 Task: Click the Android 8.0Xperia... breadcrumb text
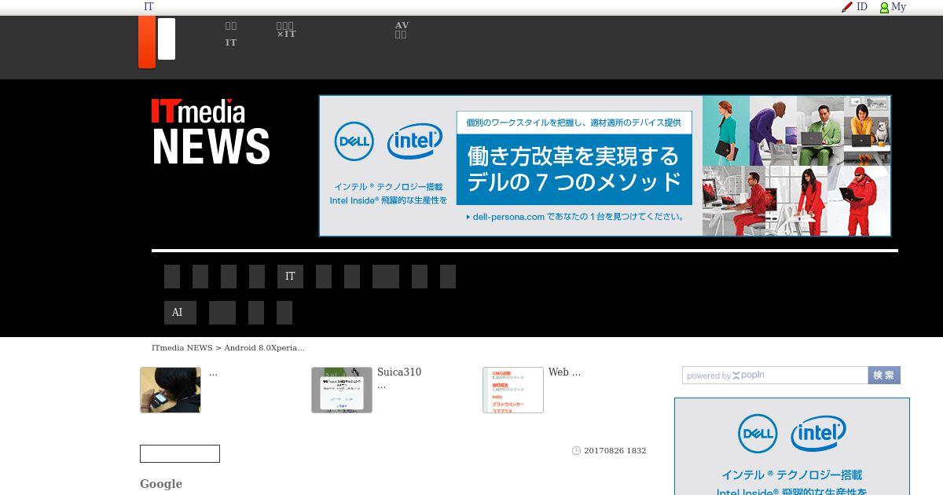(264, 347)
